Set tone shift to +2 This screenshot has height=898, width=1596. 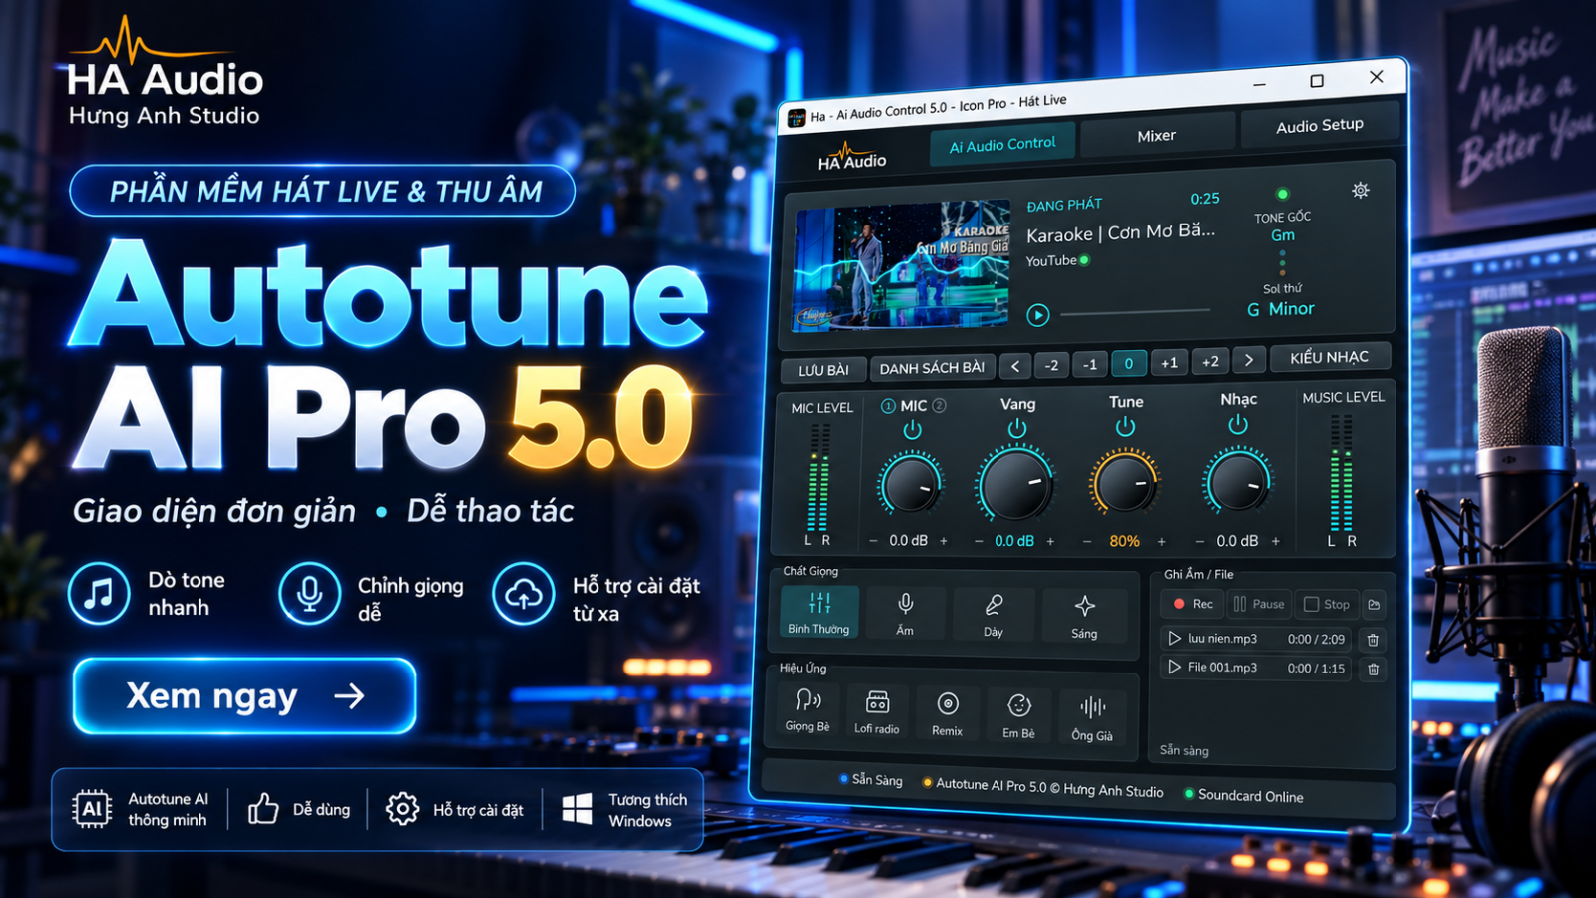1210,361
